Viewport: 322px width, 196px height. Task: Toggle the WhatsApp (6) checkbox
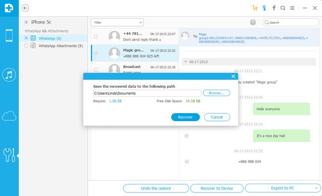[x=26, y=38]
